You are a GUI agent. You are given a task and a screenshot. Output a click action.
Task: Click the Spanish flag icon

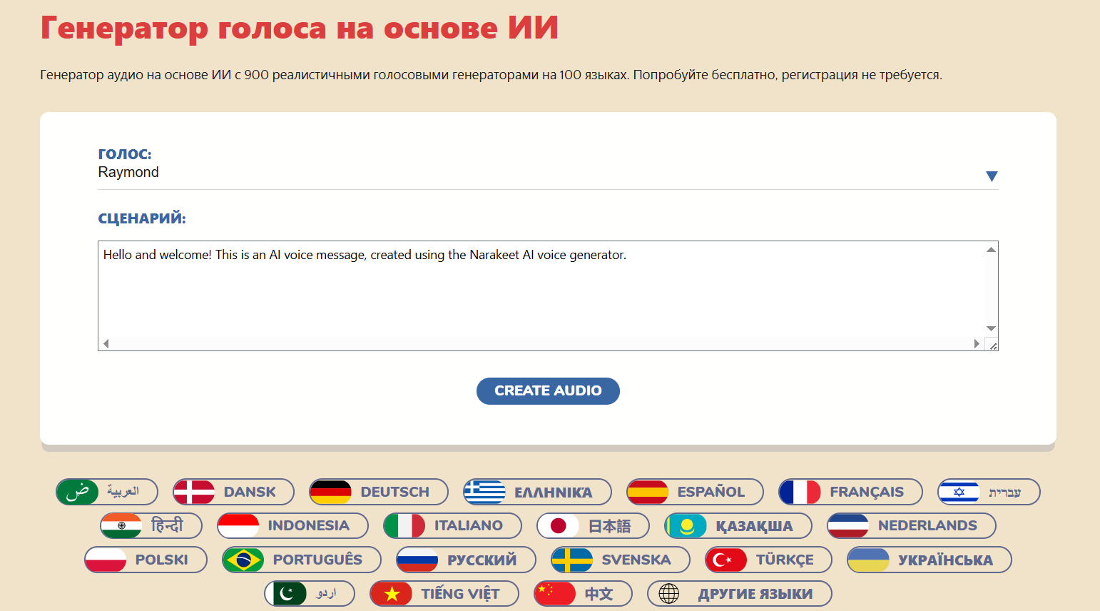pos(648,492)
